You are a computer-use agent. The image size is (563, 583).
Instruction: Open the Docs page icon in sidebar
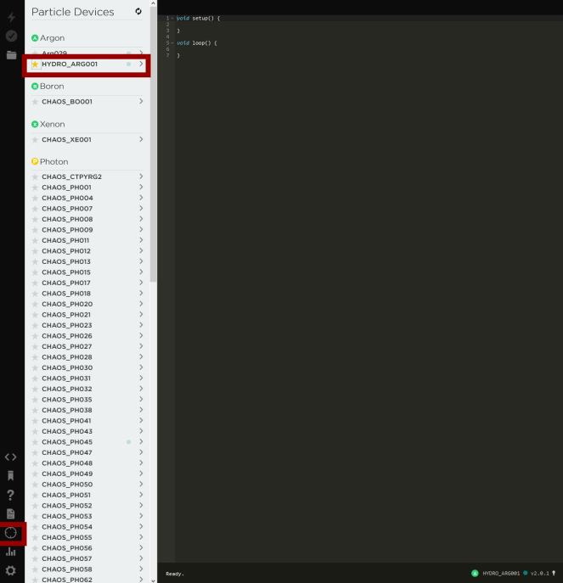point(11,513)
